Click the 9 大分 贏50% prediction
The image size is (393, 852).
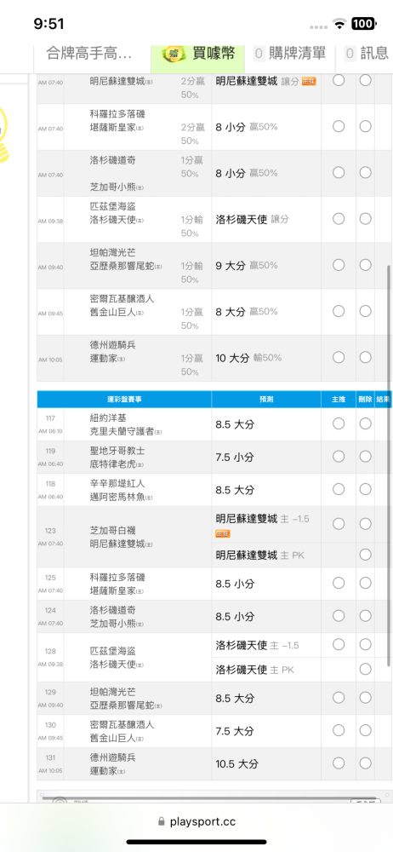[247, 266]
